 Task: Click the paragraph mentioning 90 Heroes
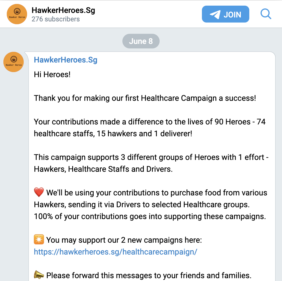pyautogui.click(x=149, y=128)
